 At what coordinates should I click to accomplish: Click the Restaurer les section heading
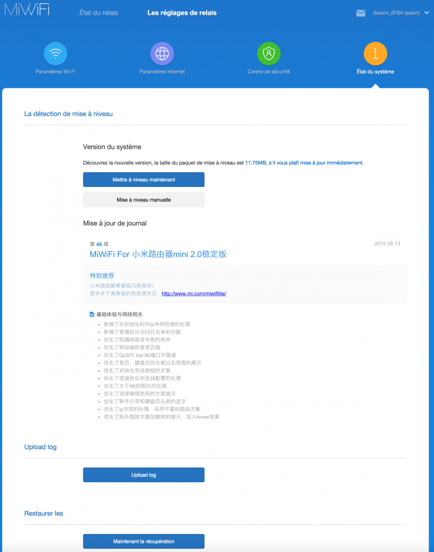(x=44, y=514)
